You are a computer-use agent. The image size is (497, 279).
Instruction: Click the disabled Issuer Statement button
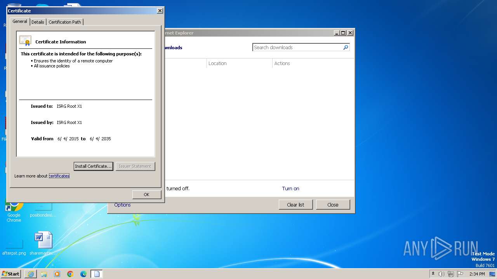pos(135,166)
